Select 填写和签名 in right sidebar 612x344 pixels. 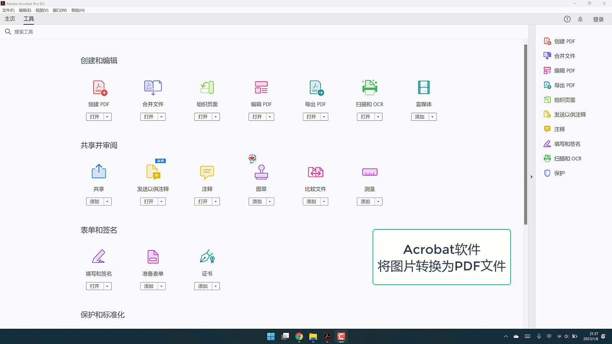pyautogui.click(x=562, y=144)
